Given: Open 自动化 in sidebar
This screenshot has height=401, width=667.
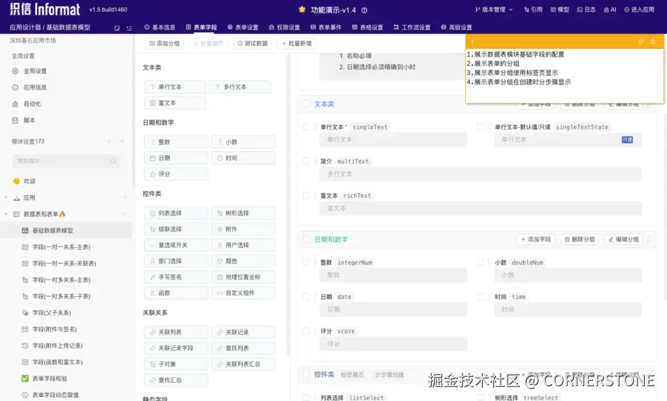Looking at the screenshot, I should click(27, 104).
